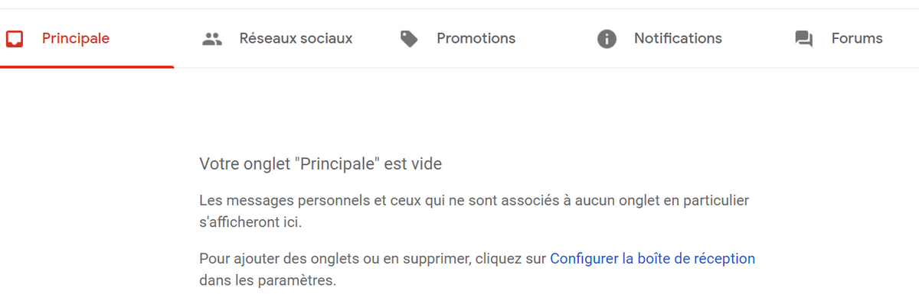Click the people icon for Réseaux sociaux
This screenshot has width=919, height=294.
212,38
